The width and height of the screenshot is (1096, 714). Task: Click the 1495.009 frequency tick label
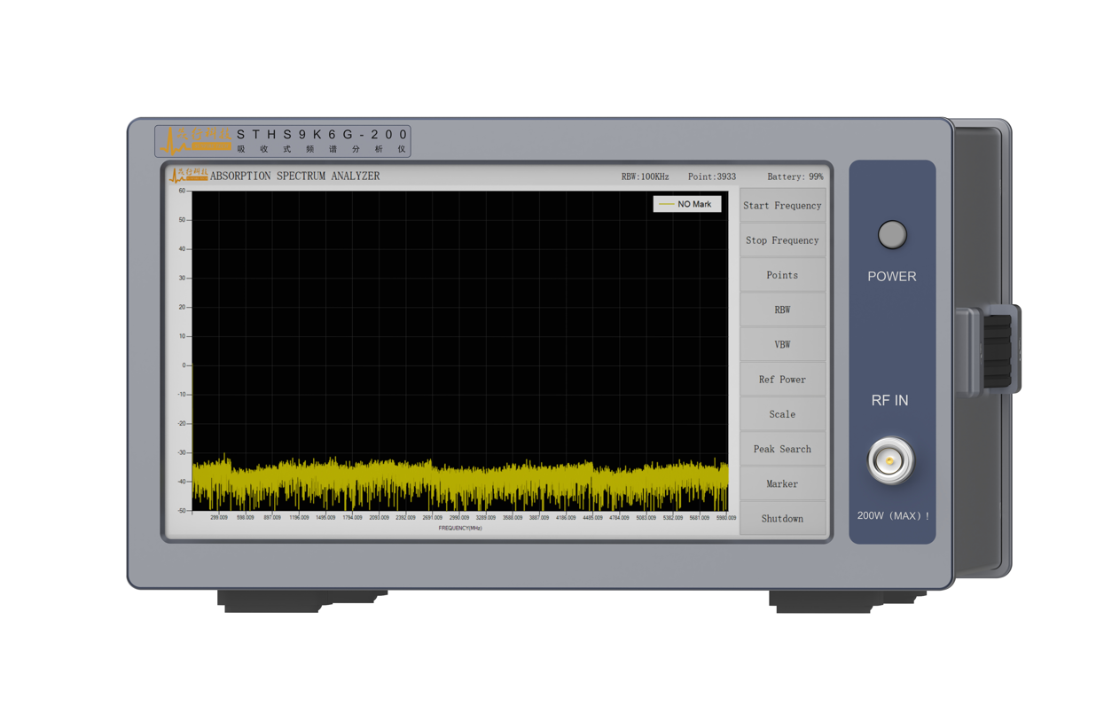[x=325, y=517]
